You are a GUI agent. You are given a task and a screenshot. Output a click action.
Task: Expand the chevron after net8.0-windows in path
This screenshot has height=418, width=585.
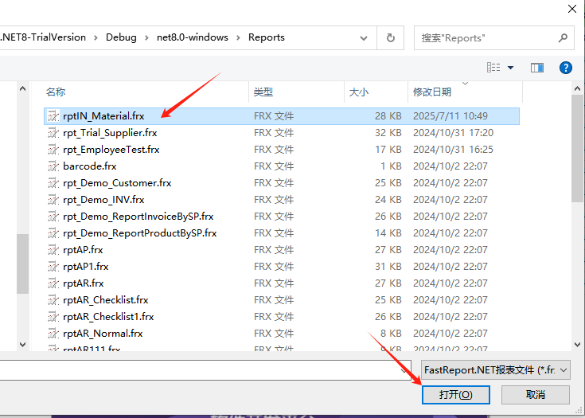[x=238, y=37]
